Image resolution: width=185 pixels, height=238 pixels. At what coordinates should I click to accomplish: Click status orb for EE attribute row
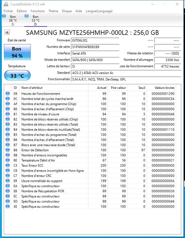coord(8,206)
